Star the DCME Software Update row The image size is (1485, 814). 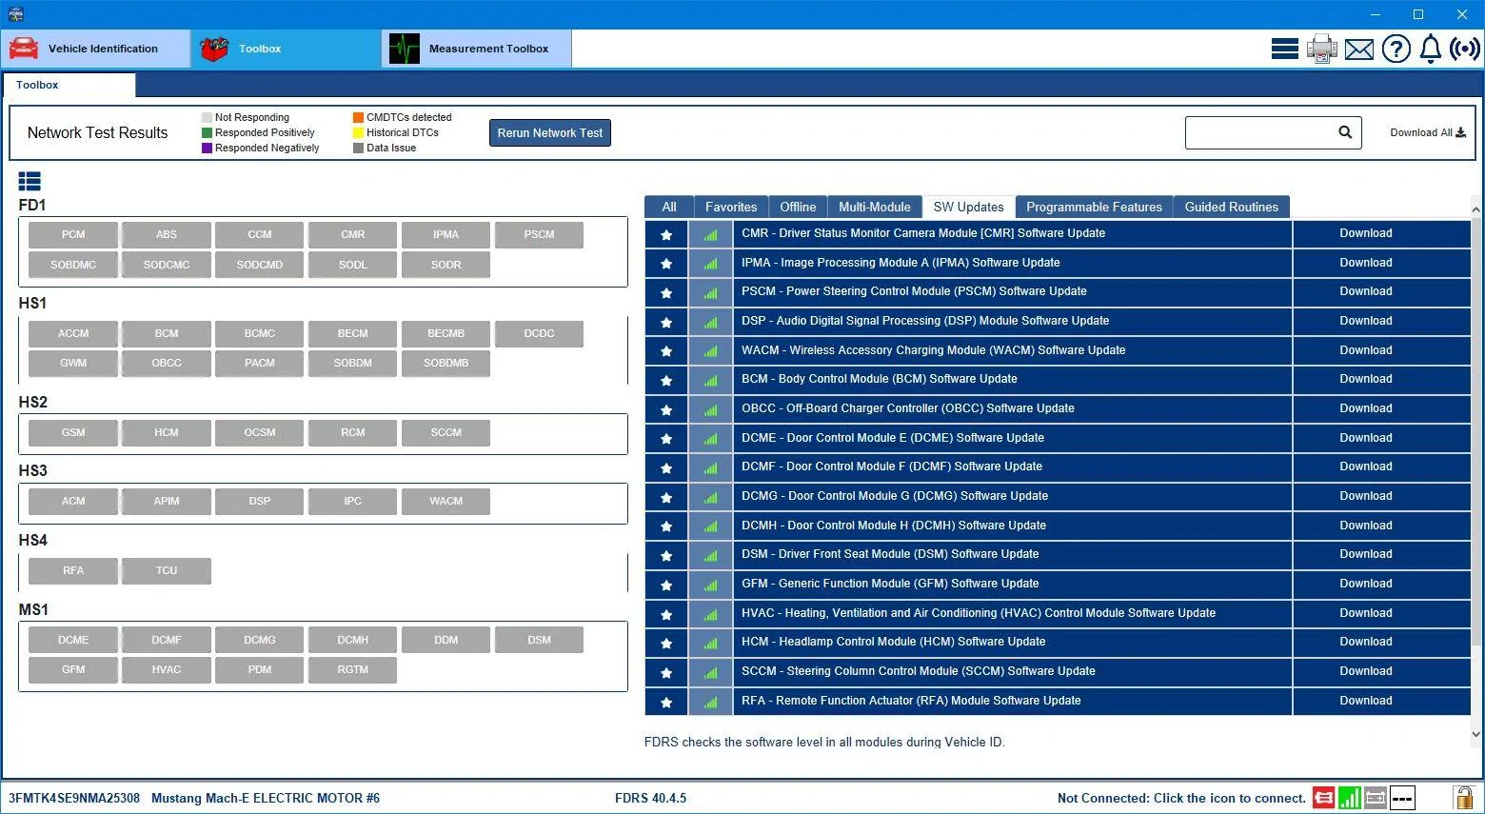click(x=666, y=438)
